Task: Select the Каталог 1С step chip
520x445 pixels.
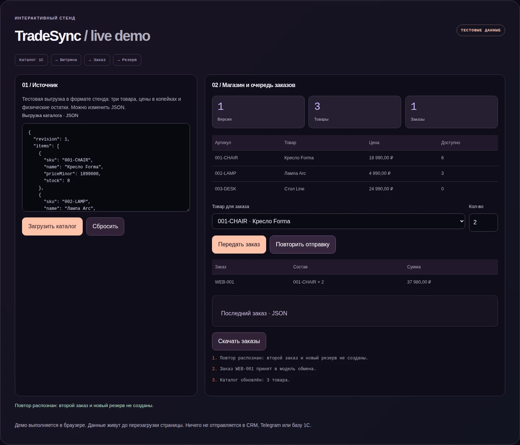Action: pos(31,60)
